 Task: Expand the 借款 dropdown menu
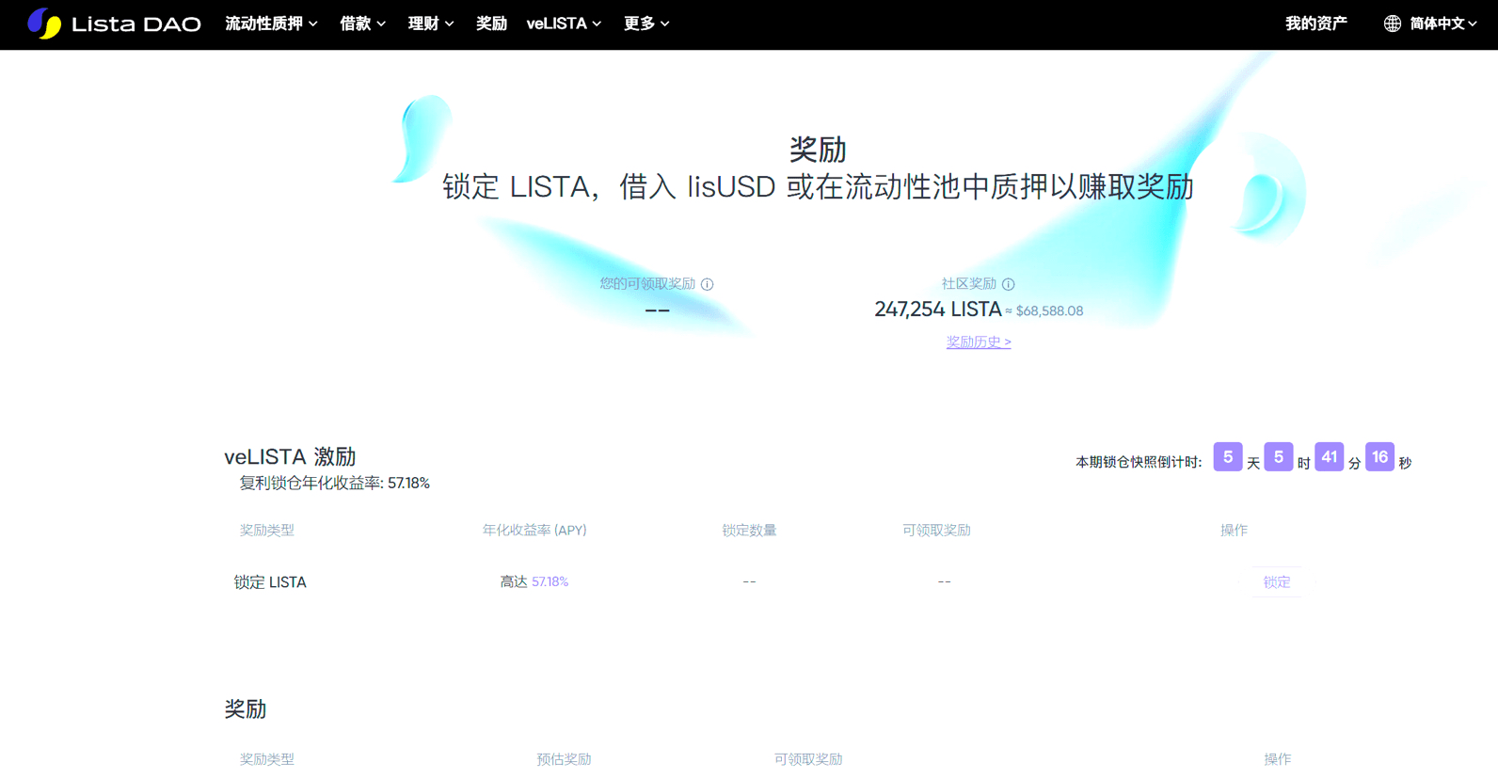point(362,24)
